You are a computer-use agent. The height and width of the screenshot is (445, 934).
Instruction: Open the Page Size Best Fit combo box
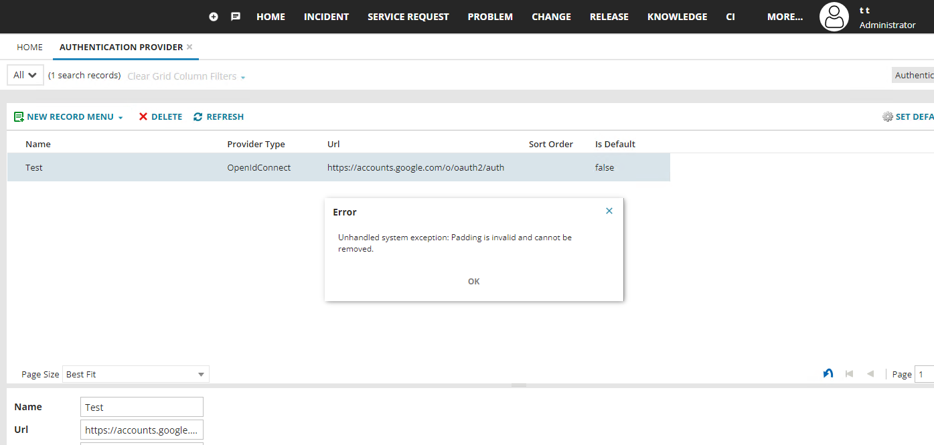tap(136, 374)
